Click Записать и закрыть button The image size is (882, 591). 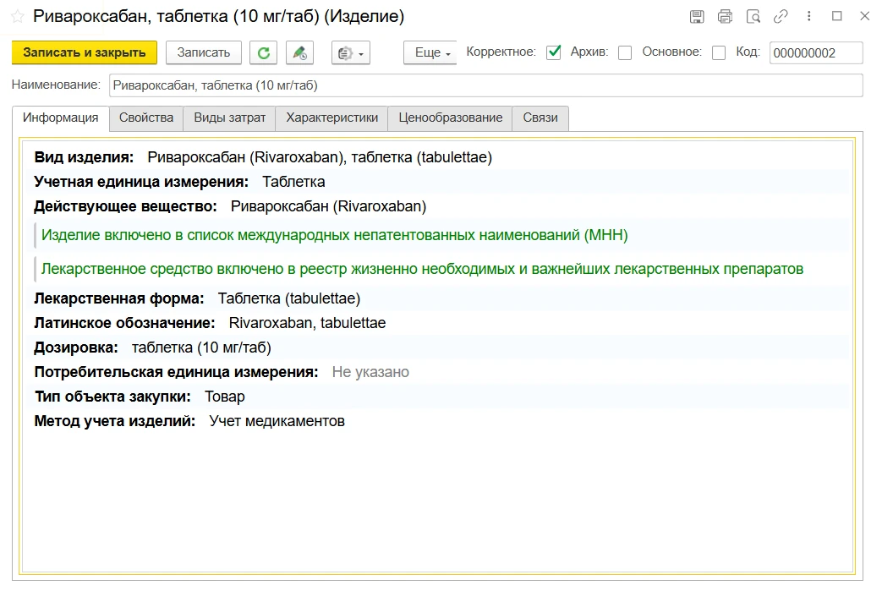click(85, 53)
